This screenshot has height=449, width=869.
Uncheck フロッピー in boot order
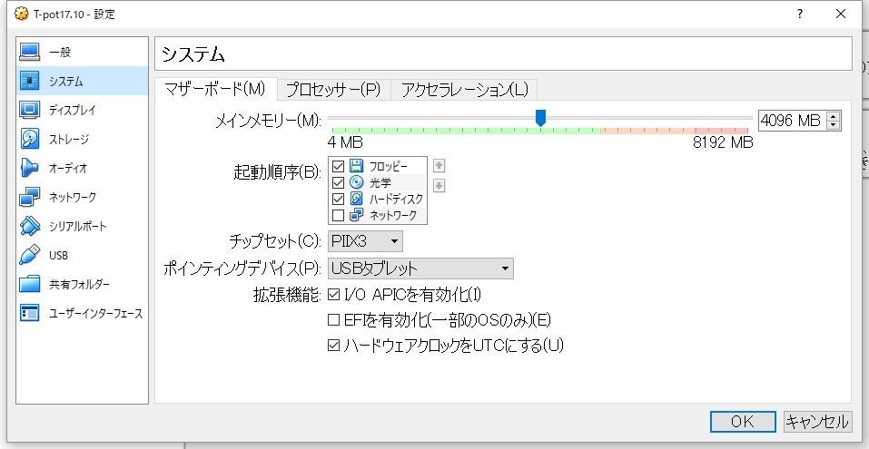point(338,165)
